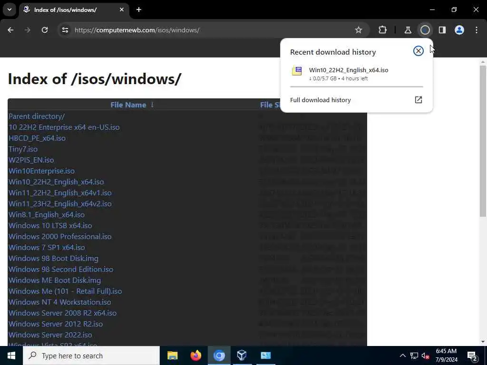Download Tiny7.iso
487x365 pixels.
click(x=23, y=149)
